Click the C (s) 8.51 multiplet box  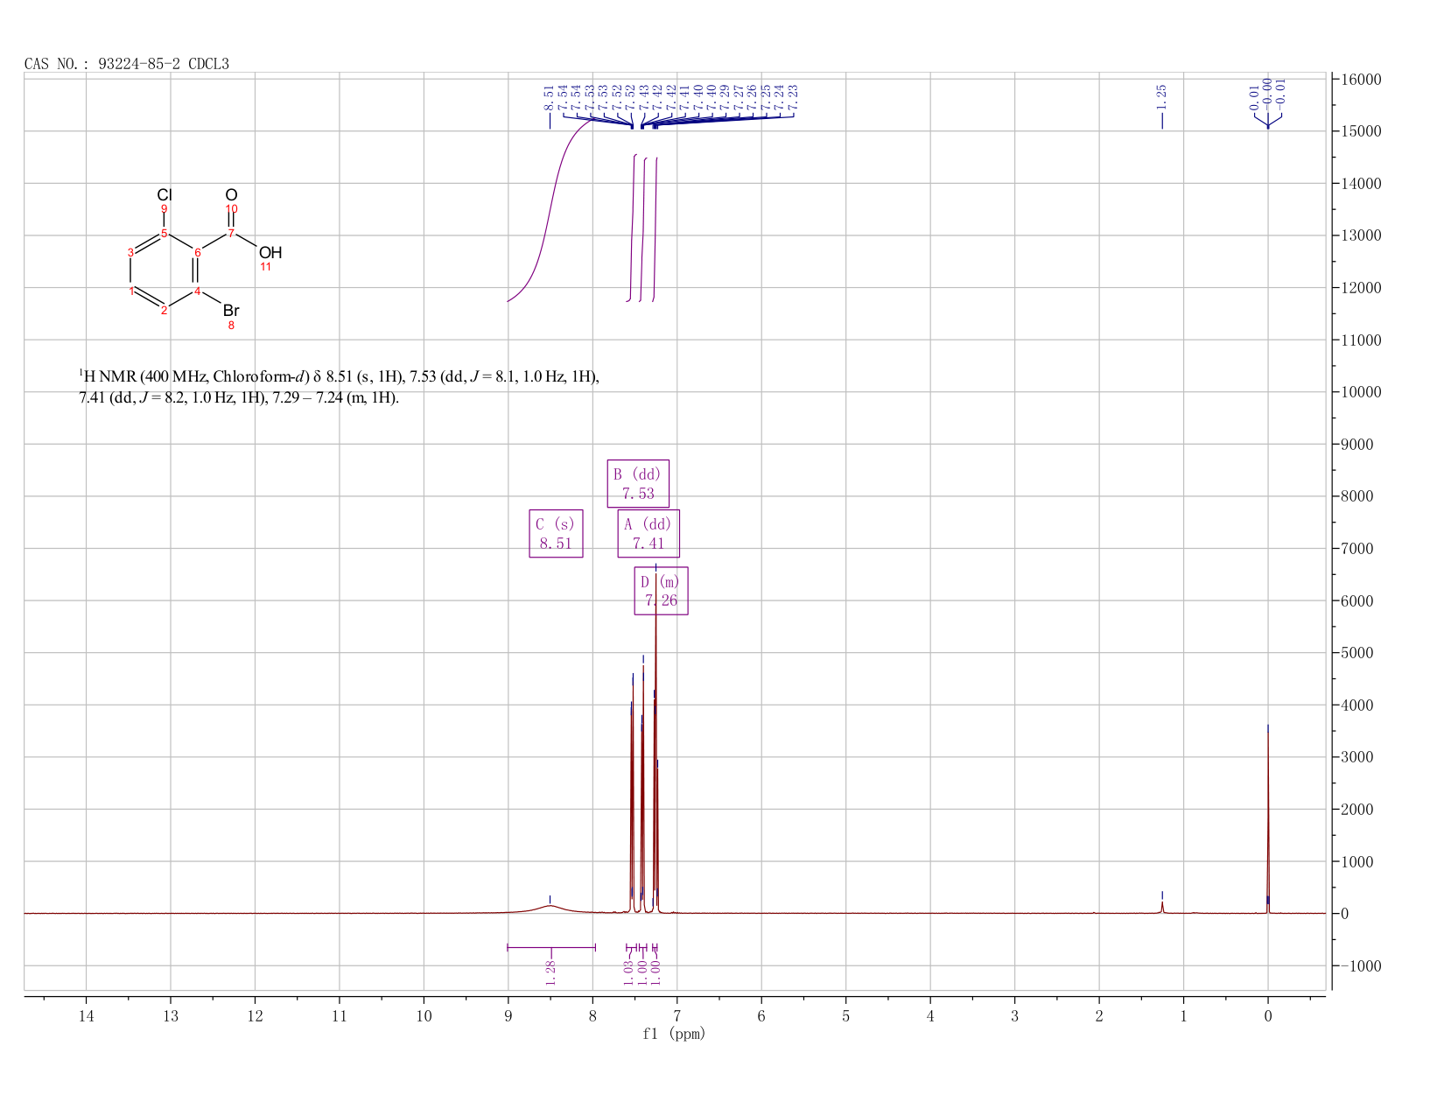click(556, 533)
